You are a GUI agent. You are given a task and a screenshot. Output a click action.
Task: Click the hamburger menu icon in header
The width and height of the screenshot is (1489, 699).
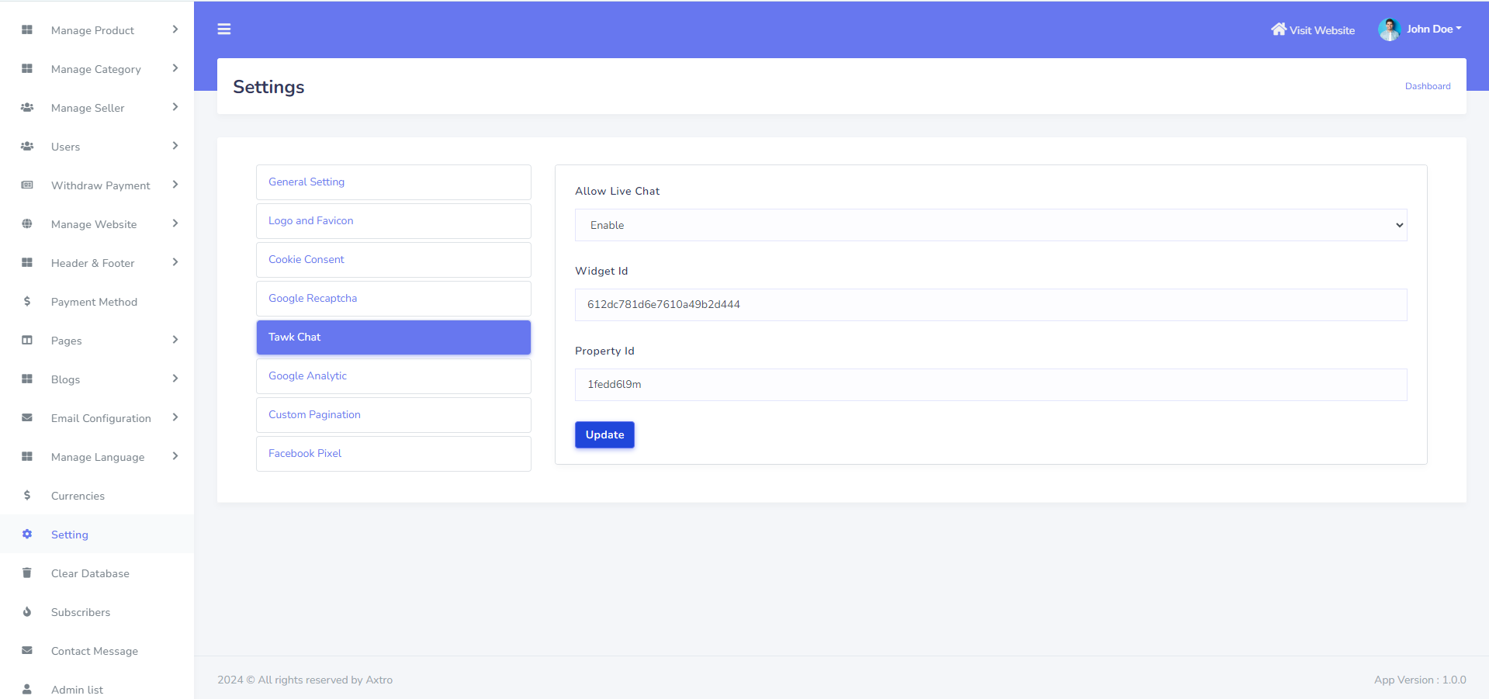click(224, 29)
